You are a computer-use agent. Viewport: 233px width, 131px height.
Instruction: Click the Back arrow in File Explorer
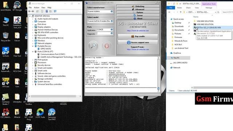[x=170, y=12]
